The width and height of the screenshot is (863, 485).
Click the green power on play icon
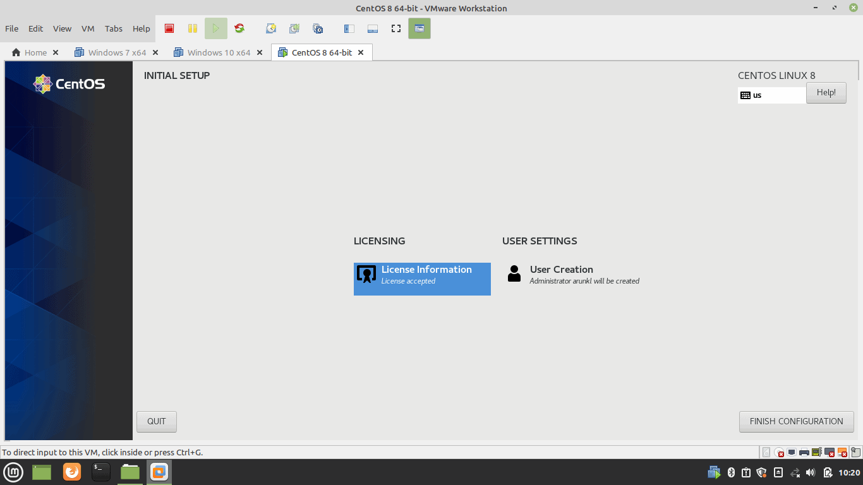(216, 28)
